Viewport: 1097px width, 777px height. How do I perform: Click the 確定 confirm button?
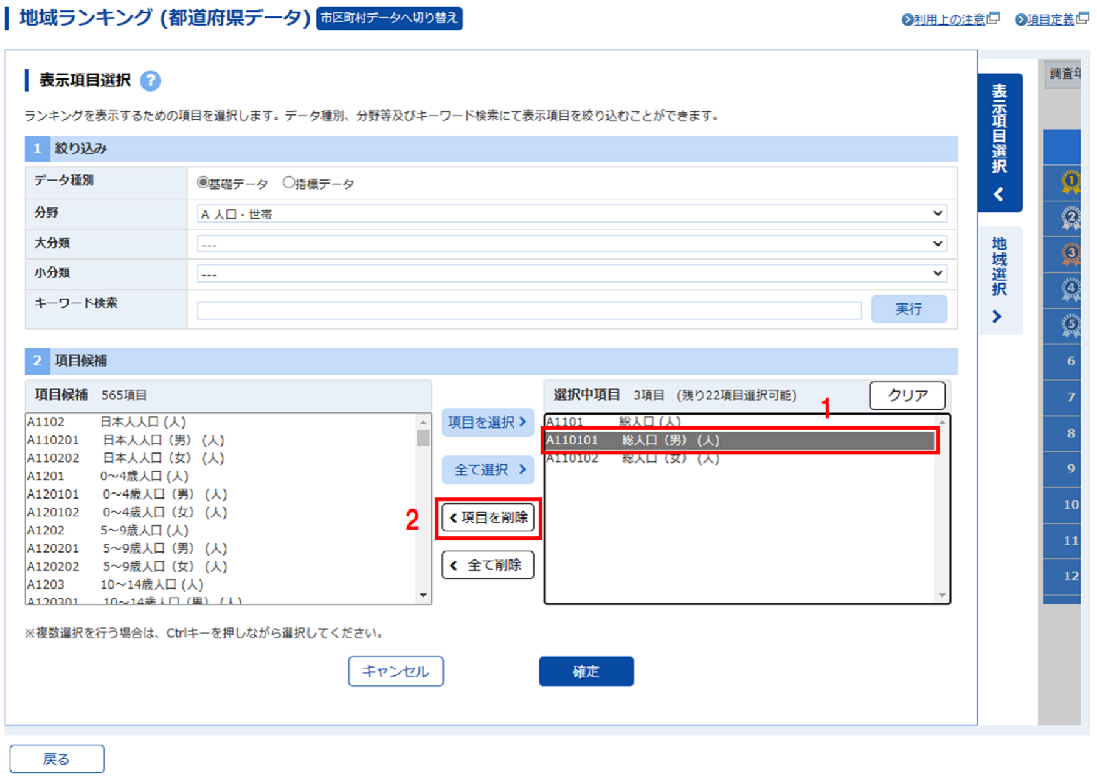click(586, 671)
